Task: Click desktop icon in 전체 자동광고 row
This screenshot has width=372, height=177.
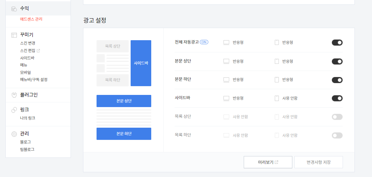Action: click(226, 43)
